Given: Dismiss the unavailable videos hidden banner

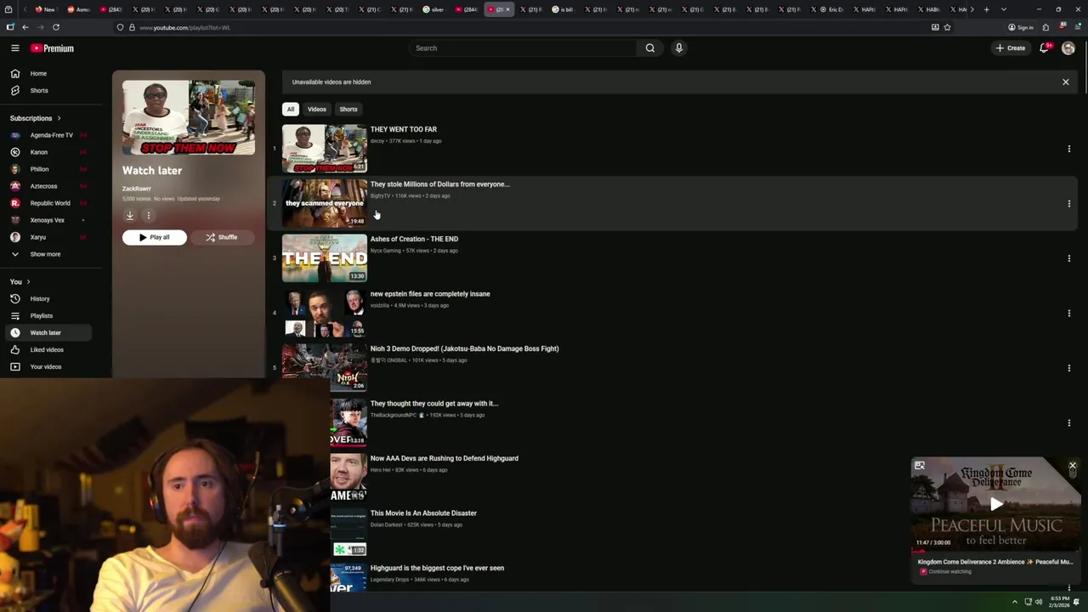Looking at the screenshot, I should [1065, 82].
